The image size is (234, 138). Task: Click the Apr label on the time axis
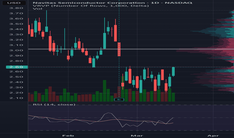point(213,135)
